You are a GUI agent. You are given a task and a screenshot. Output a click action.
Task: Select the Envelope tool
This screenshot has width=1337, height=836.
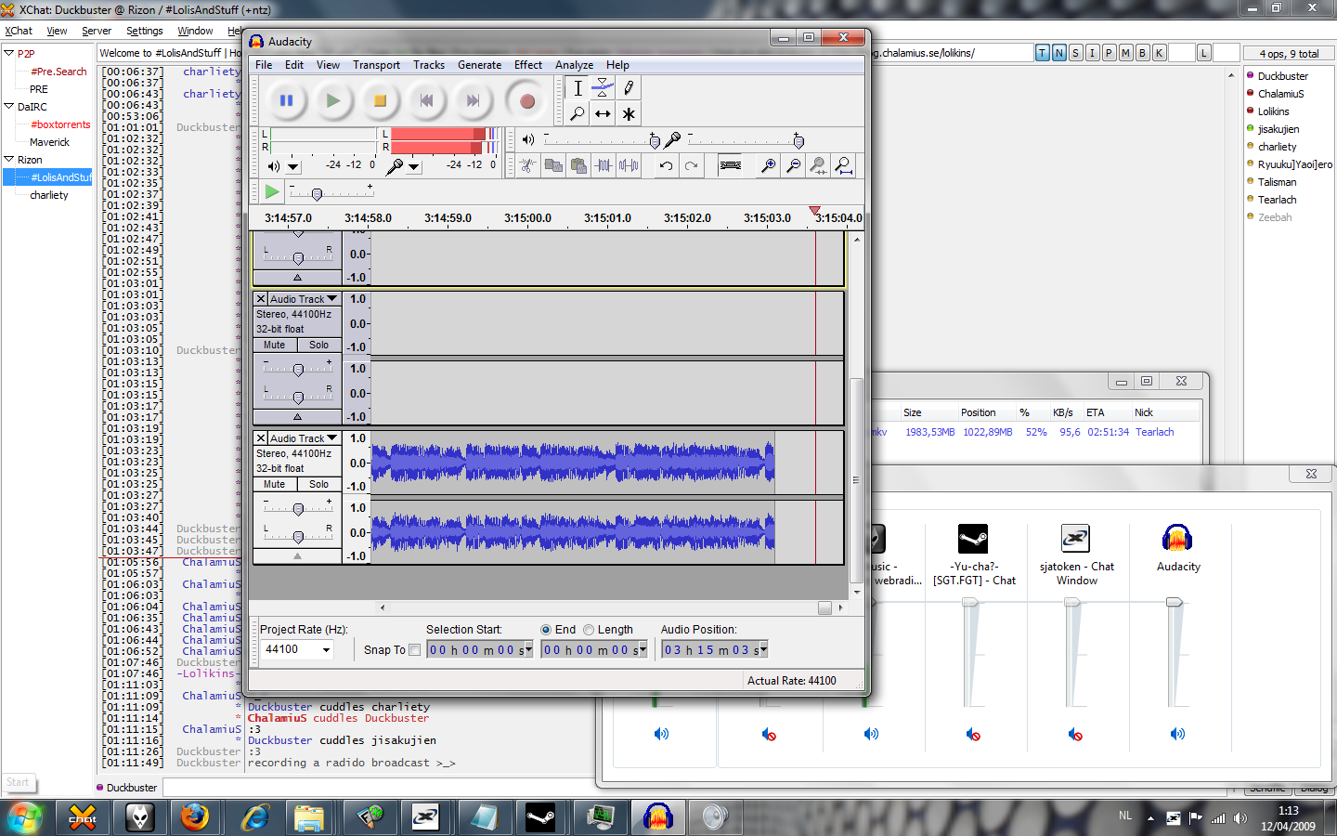603,88
